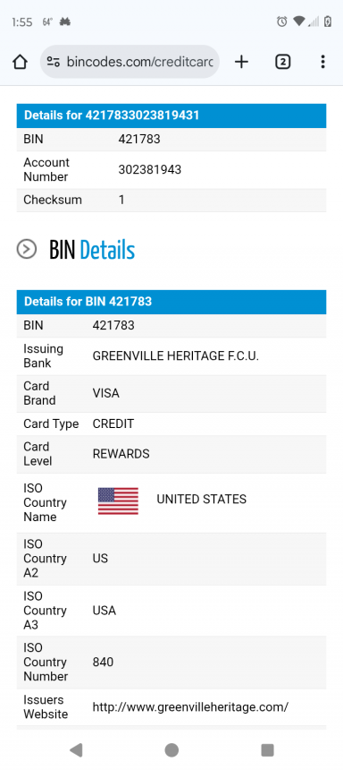This screenshot has width=343, height=770.
Task: Select the GREENVILLE HERITAGE F.C.U. bank name
Action: click(x=175, y=356)
